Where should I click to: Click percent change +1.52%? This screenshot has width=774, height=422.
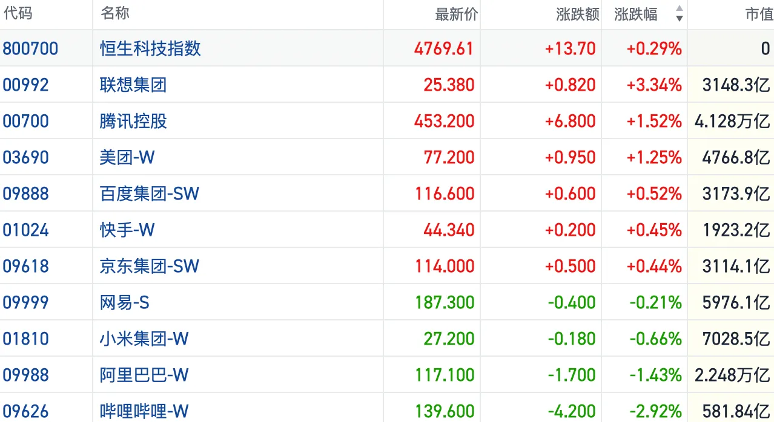(x=654, y=121)
